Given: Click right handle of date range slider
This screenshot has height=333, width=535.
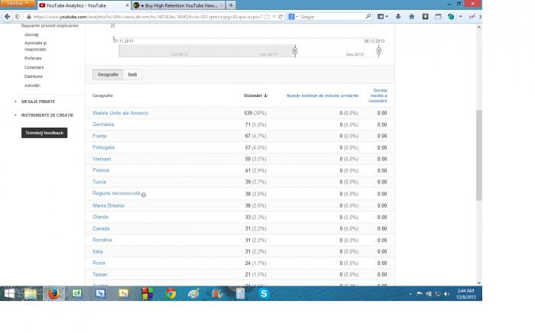Looking at the screenshot, I should [x=379, y=50].
